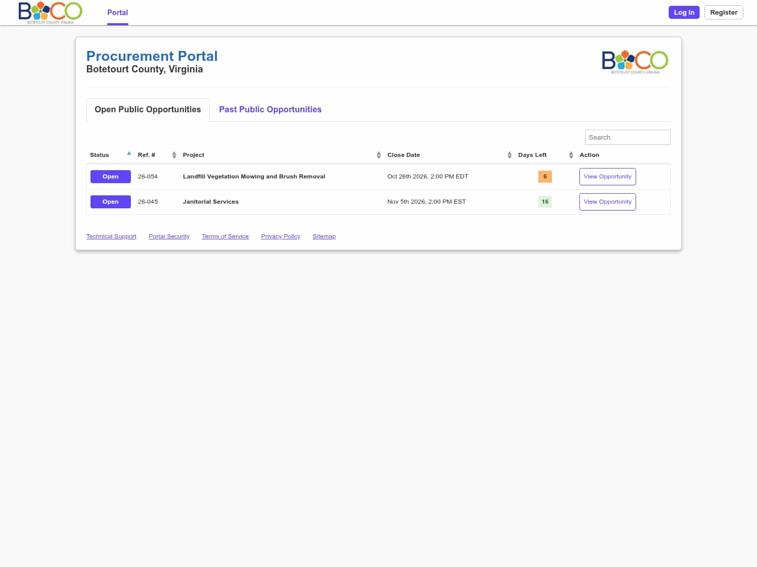The image size is (757, 567).
Task: Click the BoCo logo inside the portal card
Action: tap(635, 62)
